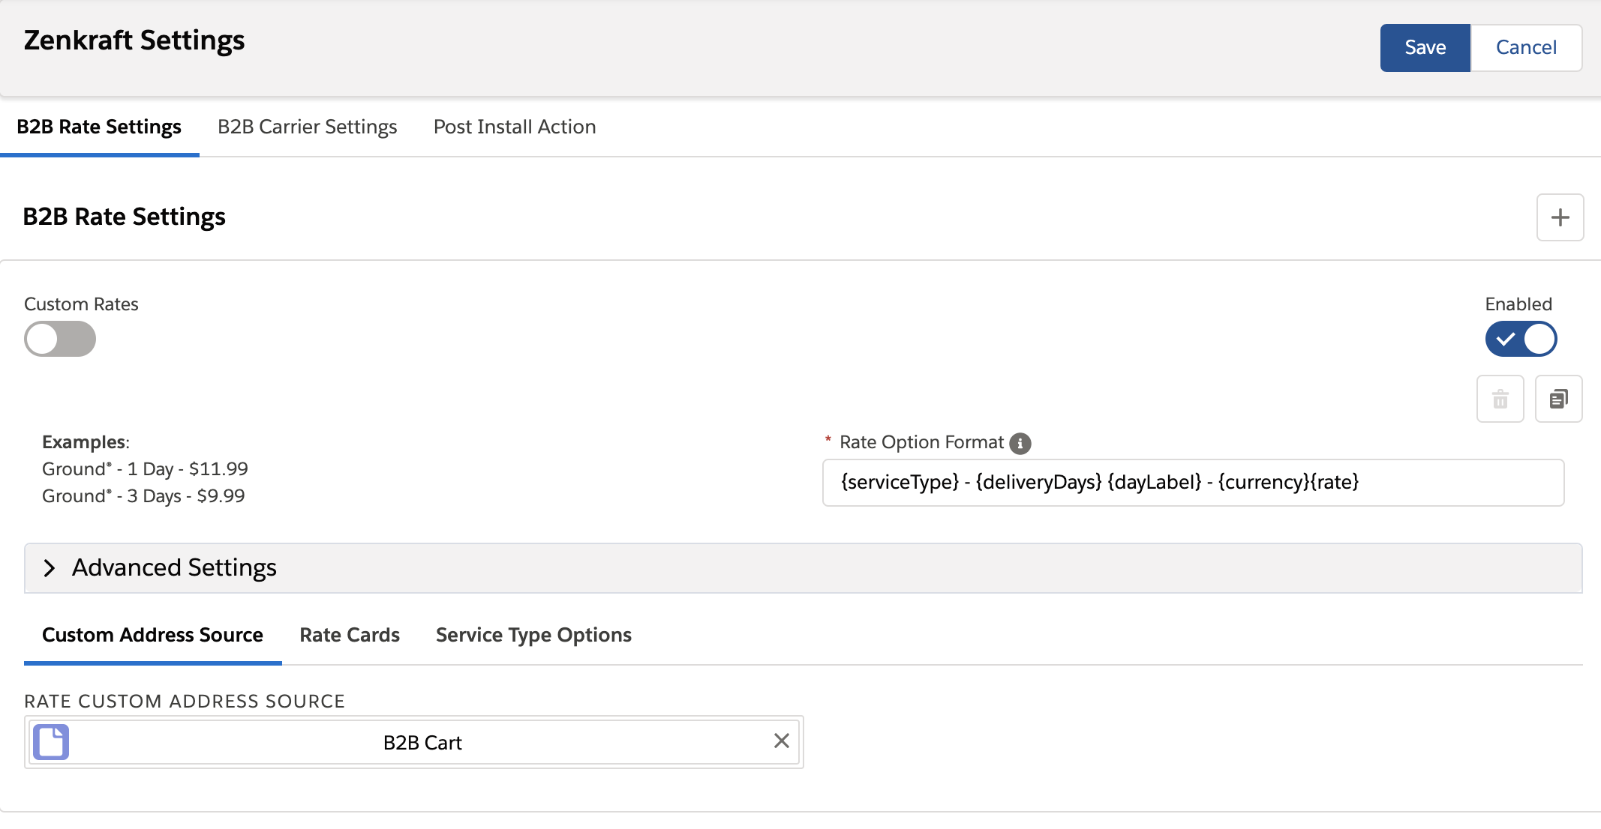Click the RATE CUSTOM ADDRESS SOURCE label
This screenshot has width=1601, height=829.
(x=185, y=702)
